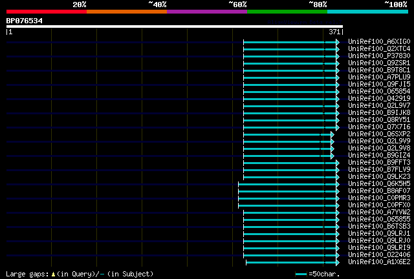414x279 pixels.
Task: Select the UniRef100_C0PFX0 hit name
Action: [x=379, y=205]
